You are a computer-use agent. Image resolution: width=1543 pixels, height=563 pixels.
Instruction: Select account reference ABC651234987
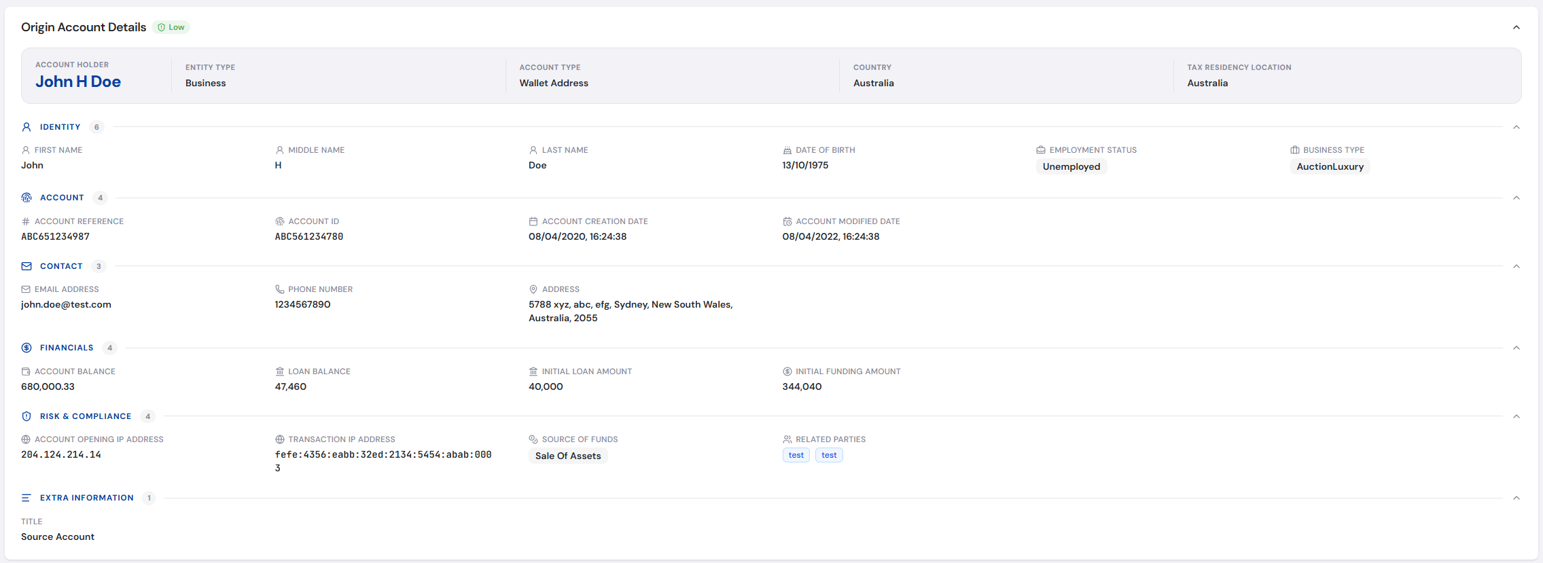[x=55, y=236]
